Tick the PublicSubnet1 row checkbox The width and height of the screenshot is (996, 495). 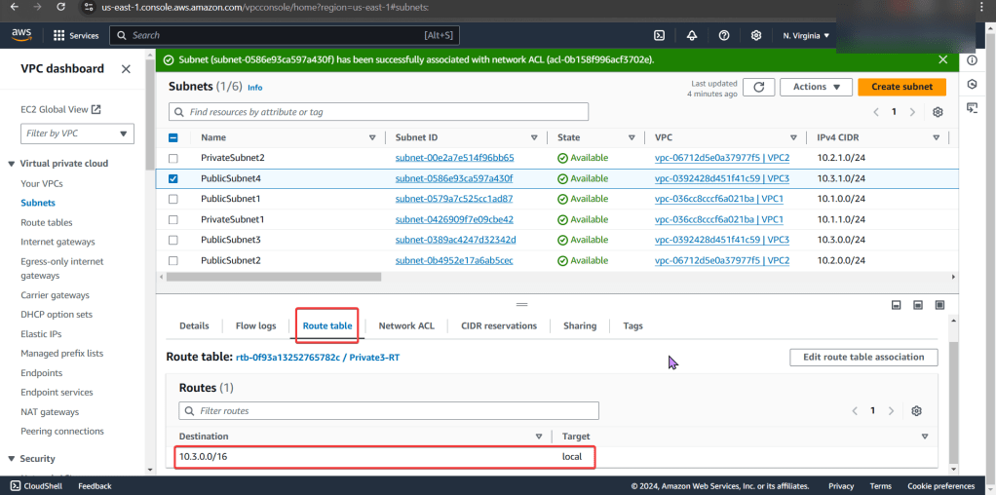(x=173, y=199)
